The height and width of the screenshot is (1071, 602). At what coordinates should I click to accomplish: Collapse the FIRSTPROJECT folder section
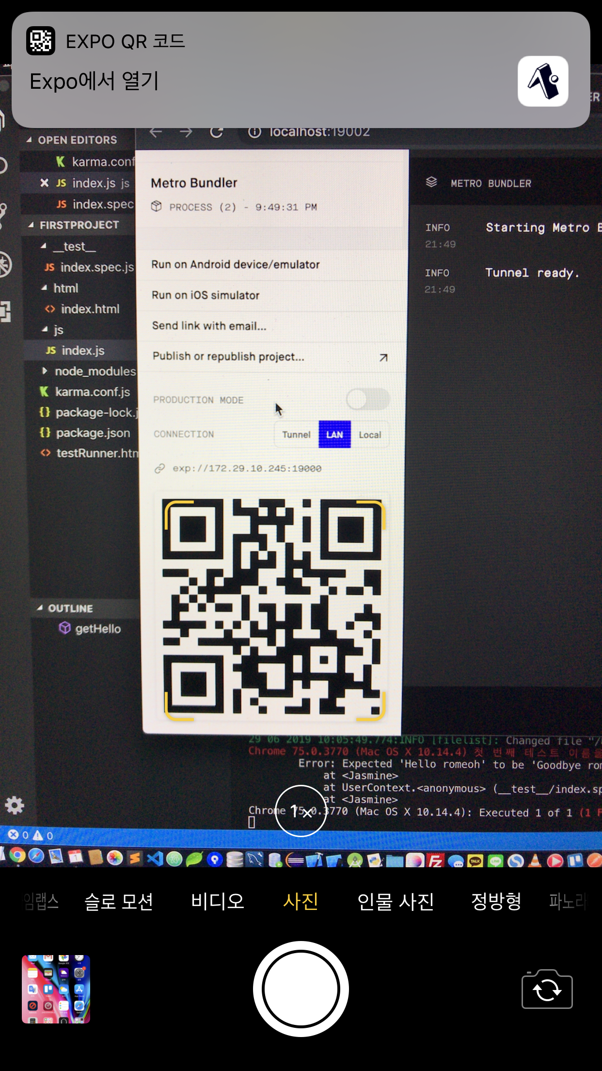pos(32,225)
